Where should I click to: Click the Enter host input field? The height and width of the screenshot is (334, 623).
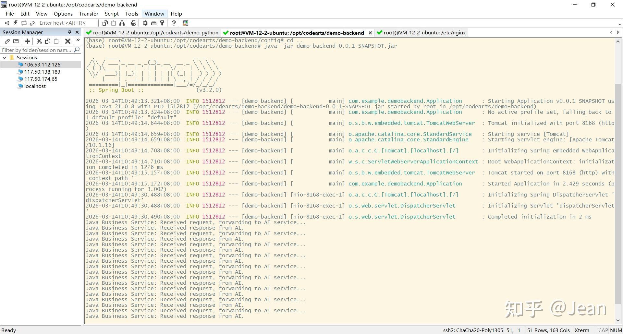coord(67,23)
